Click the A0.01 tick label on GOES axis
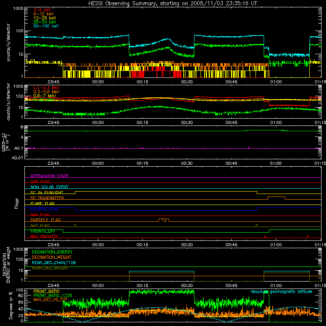326x326 pixels. (18, 158)
